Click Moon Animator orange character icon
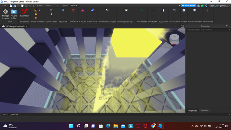Viewport: 231px width, 130px height. coord(36,18)
